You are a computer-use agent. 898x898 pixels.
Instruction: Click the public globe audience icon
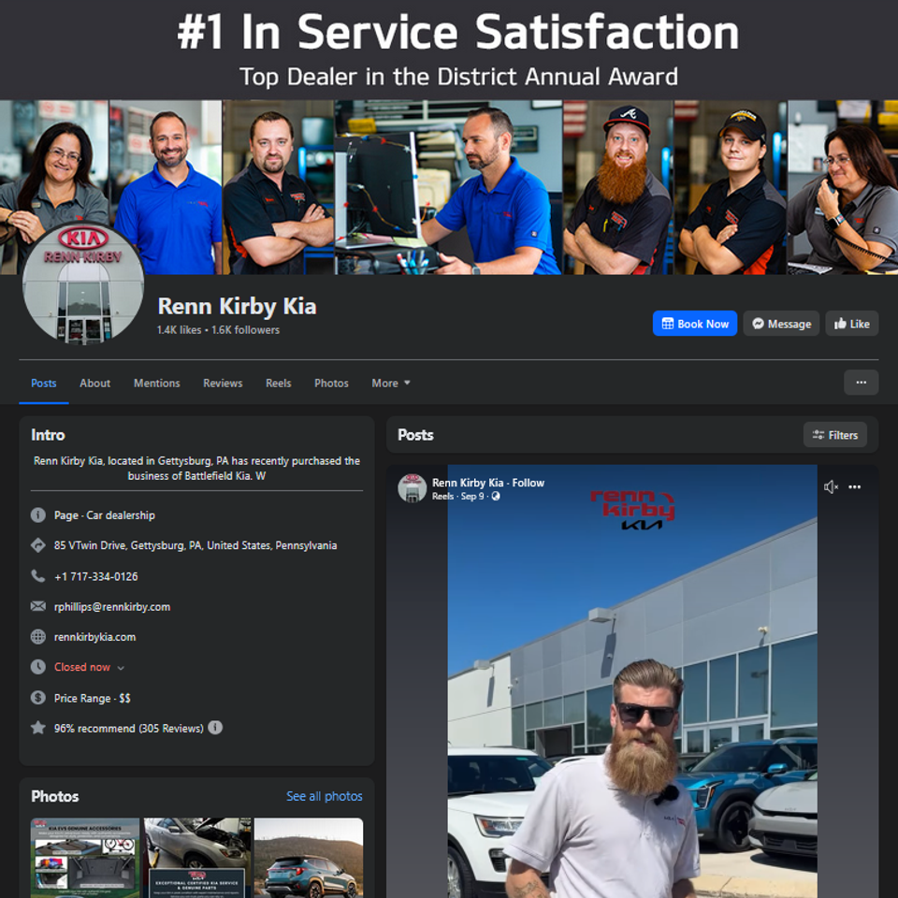point(496,497)
